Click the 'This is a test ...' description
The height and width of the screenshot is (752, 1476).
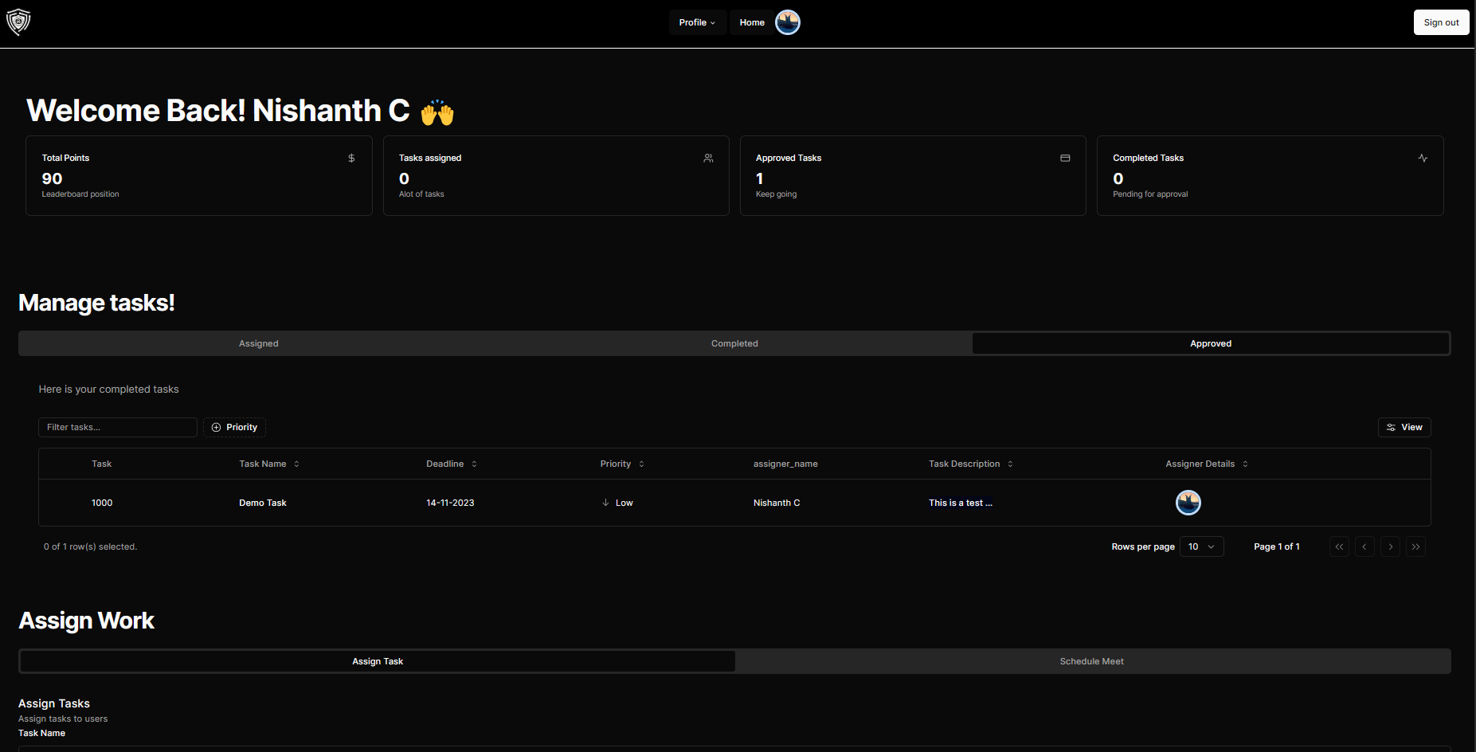pos(961,503)
